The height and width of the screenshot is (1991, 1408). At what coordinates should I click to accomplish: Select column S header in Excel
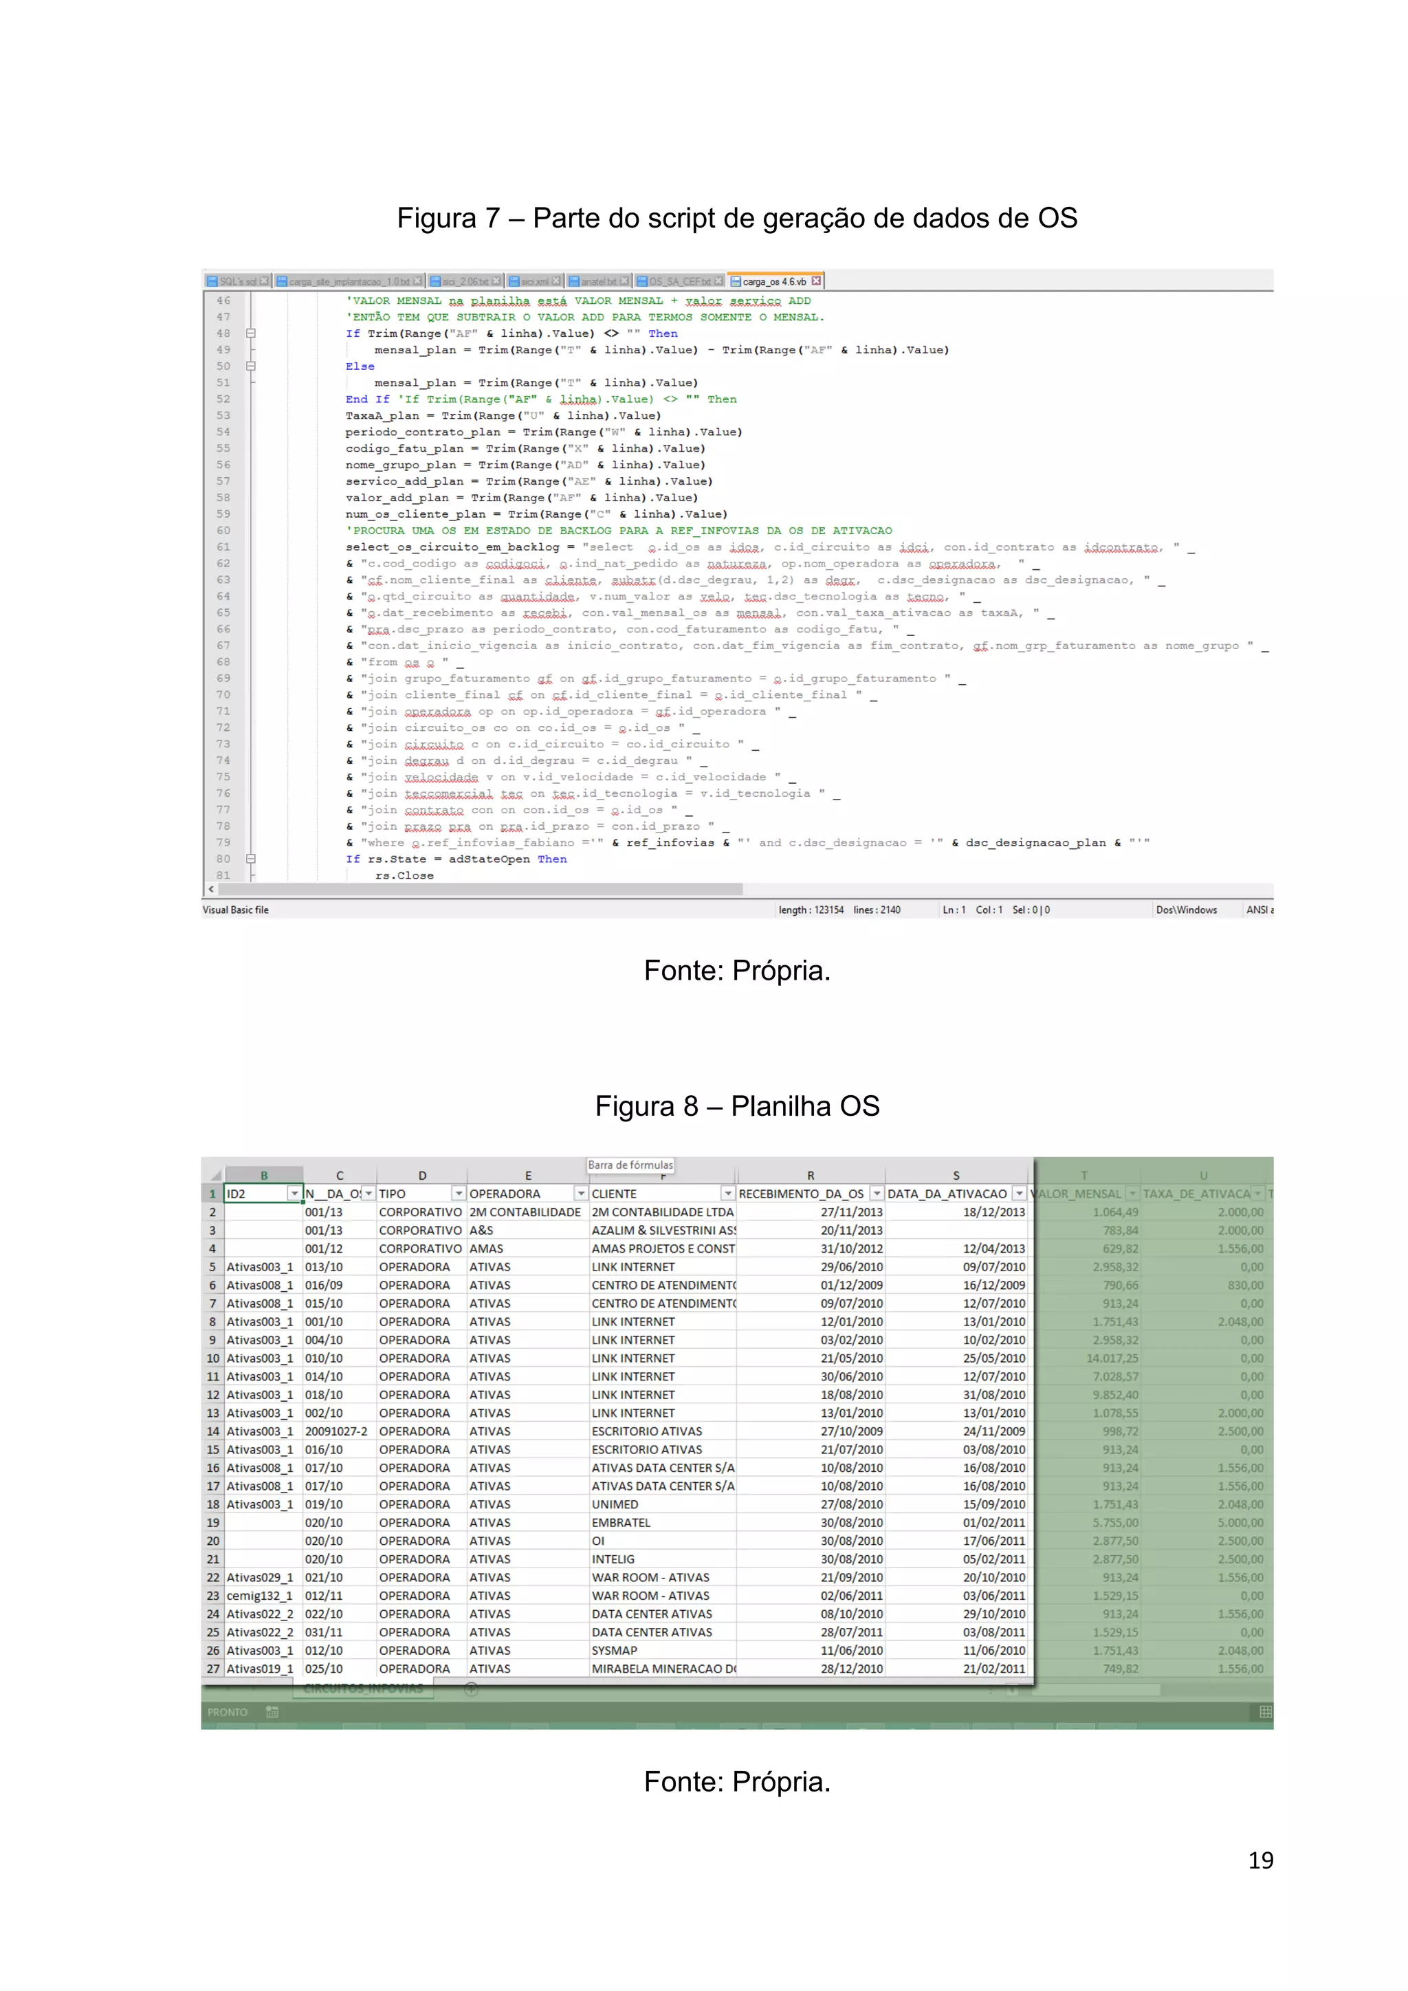(x=956, y=1176)
